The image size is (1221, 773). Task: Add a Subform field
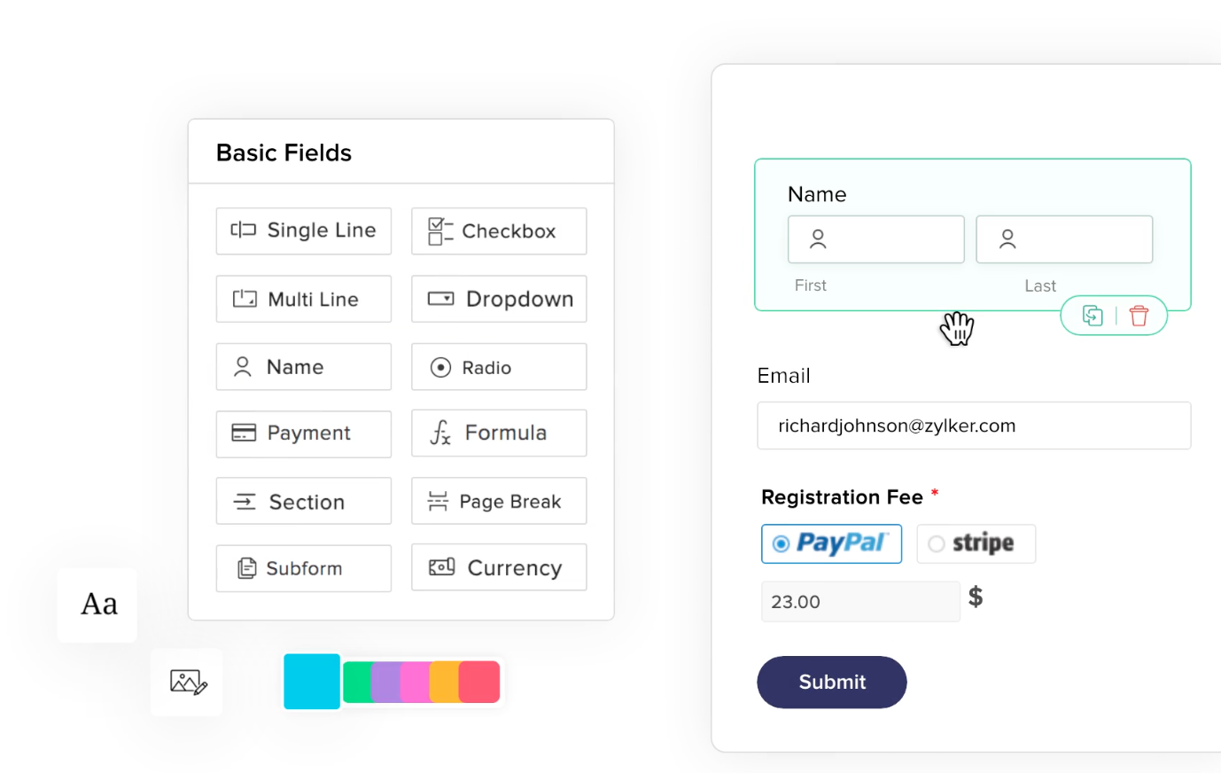pos(303,569)
